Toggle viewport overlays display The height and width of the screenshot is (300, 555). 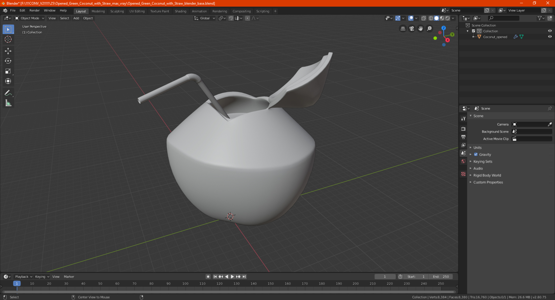(x=411, y=18)
